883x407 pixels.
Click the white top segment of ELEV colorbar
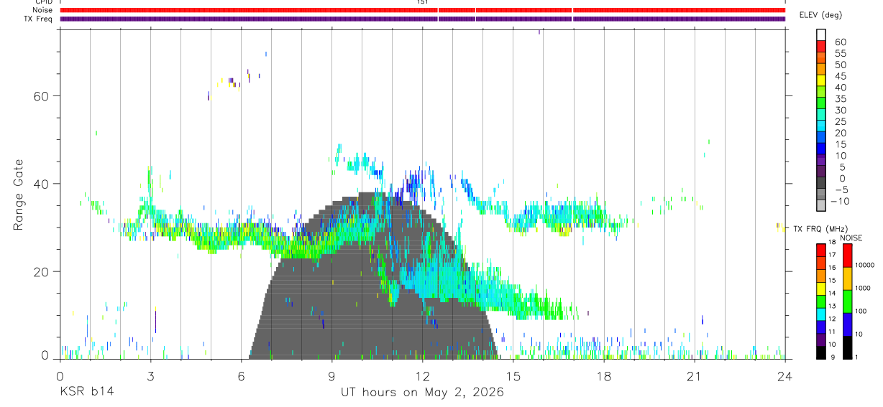(821, 34)
